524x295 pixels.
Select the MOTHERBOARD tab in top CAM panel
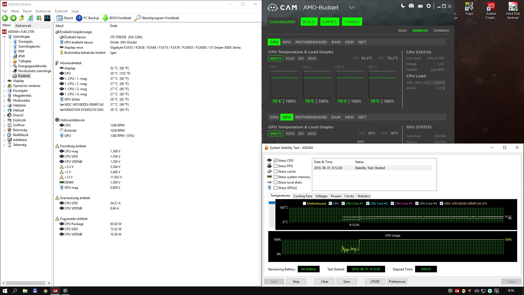311,42
